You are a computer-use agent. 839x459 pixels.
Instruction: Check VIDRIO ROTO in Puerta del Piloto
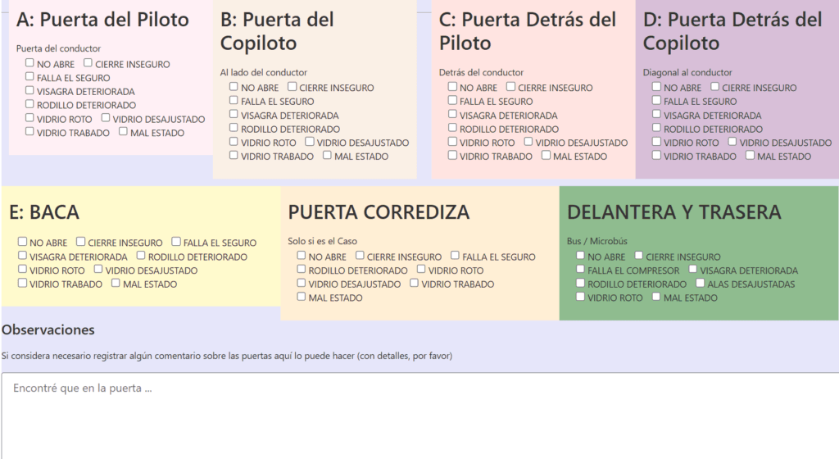tap(29, 118)
